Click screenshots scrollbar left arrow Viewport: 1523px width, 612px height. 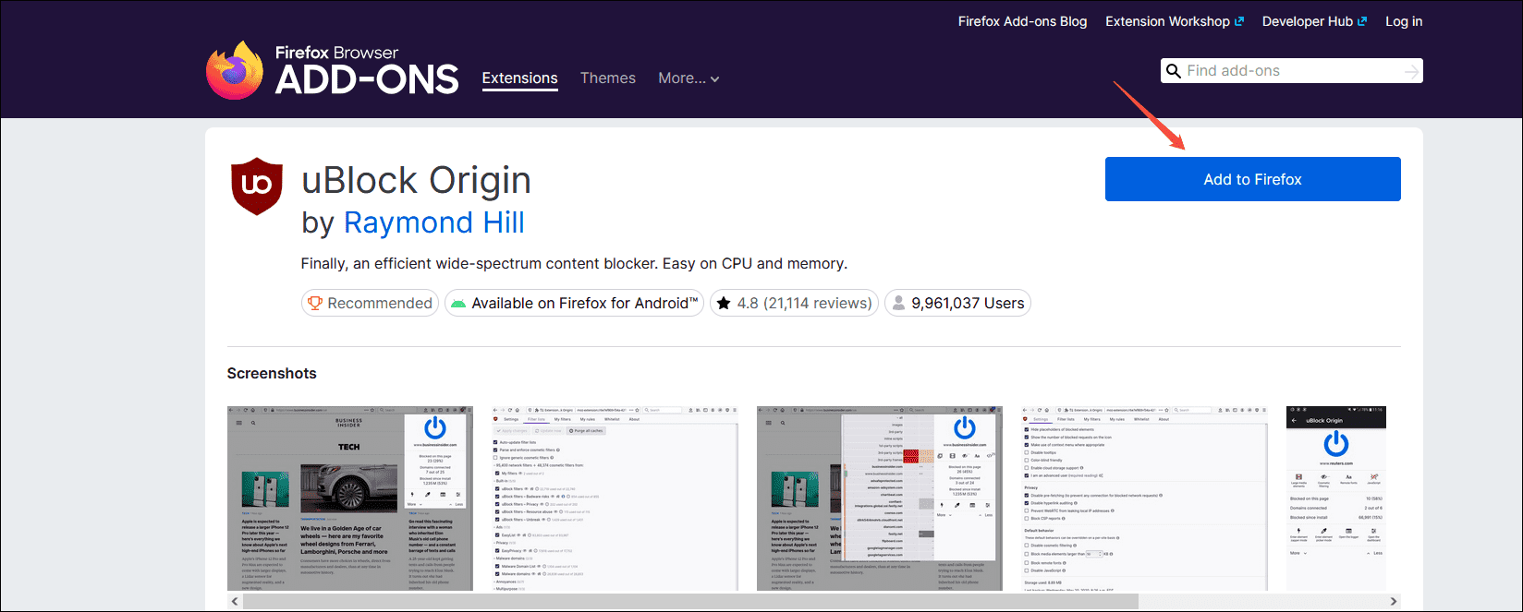(235, 601)
